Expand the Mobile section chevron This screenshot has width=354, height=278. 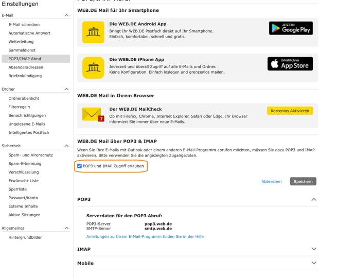pos(314,263)
